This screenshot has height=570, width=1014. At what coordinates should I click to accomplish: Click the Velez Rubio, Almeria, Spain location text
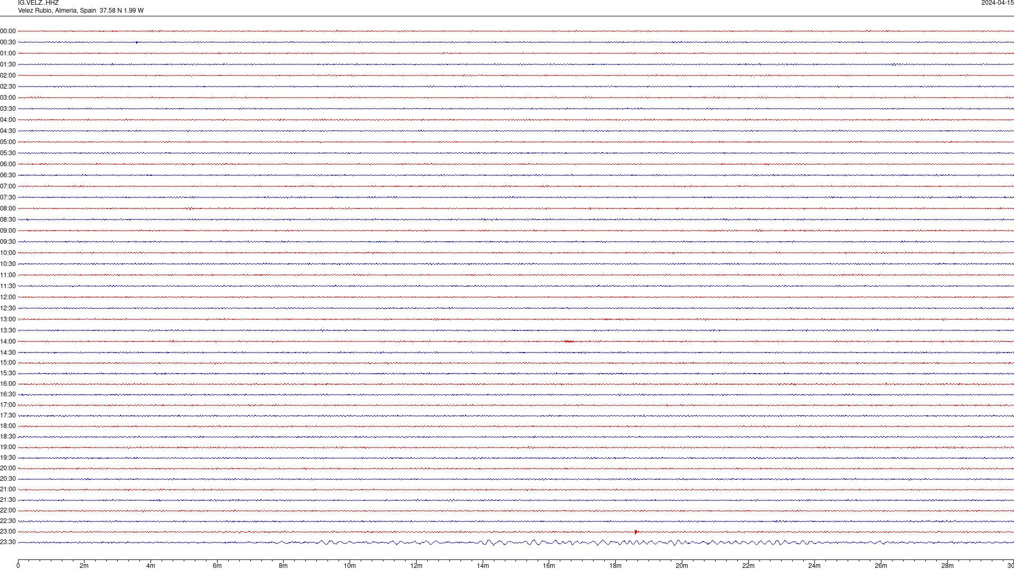(x=57, y=11)
